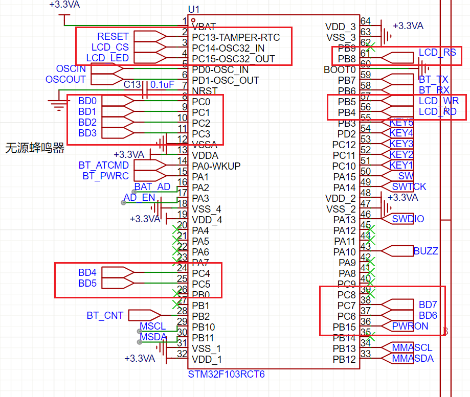Select the BUZZ net label
The height and width of the screenshot is (397, 470).
click(x=426, y=251)
